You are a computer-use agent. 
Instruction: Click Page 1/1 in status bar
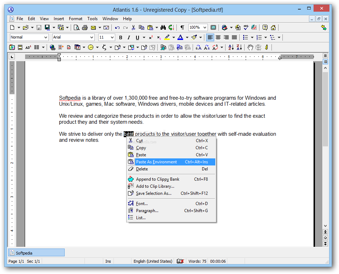16,261
